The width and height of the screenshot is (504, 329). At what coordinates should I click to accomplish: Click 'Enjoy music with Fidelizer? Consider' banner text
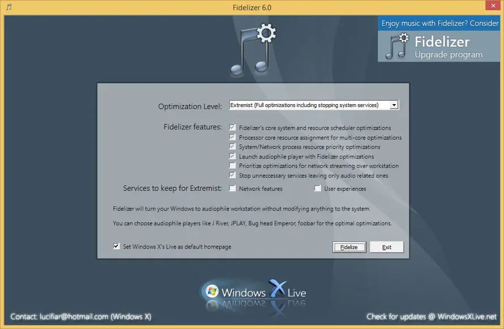click(439, 23)
